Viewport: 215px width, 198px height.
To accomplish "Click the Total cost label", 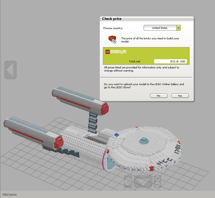I will (135, 62).
